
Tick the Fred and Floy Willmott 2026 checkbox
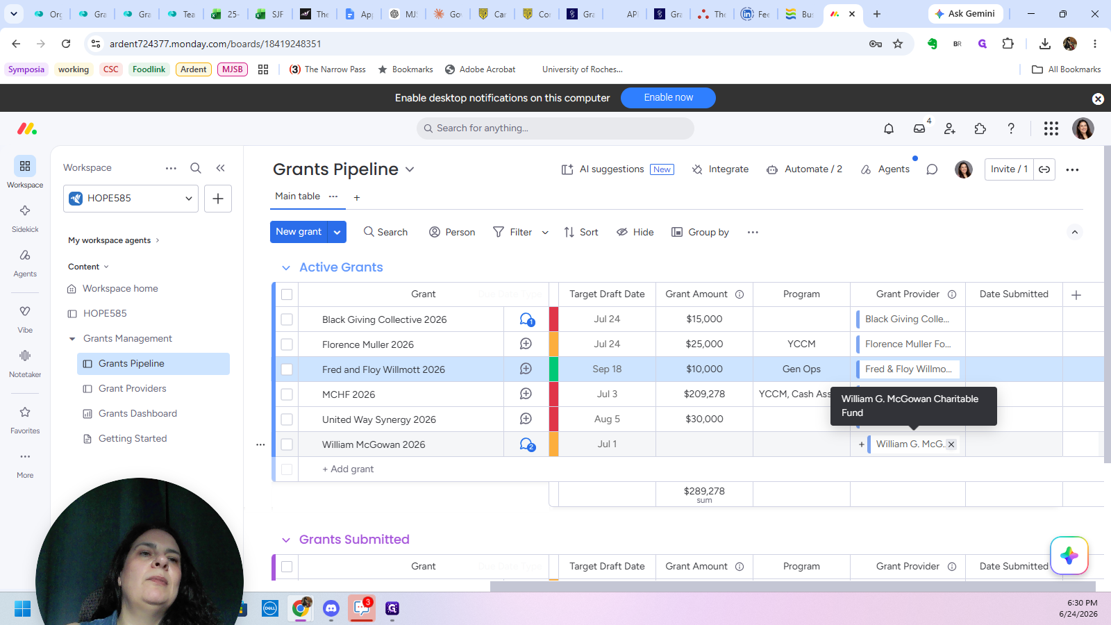click(x=287, y=369)
